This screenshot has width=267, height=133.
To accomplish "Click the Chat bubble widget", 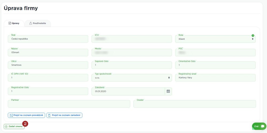I will (x=259, y=126).
